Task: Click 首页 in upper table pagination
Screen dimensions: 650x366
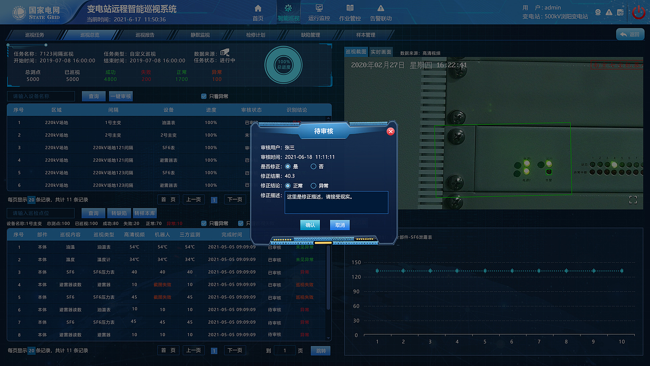Action: coord(169,200)
